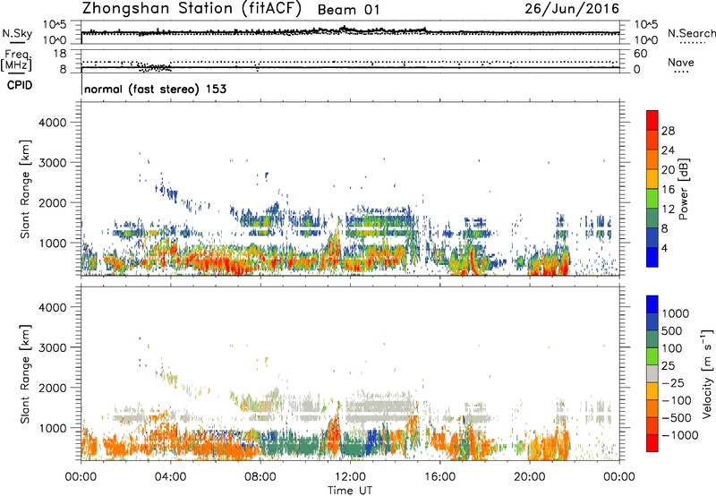The image size is (716, 496).
Task: Click the date '26/Jun/2016'
Action: 572,8
